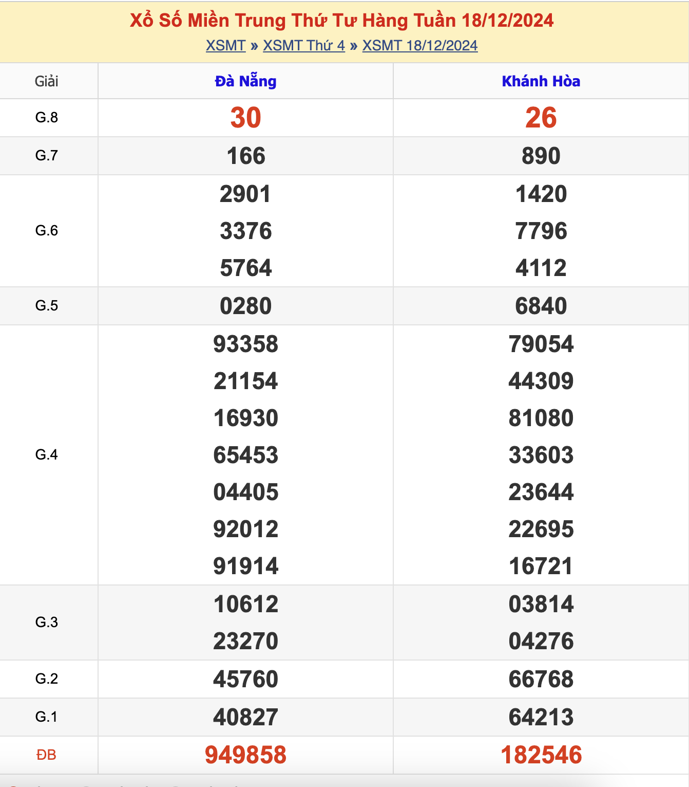This screenshot has width=689, height=787.
Task: Click the number 7796
Action: coord(541,231)
